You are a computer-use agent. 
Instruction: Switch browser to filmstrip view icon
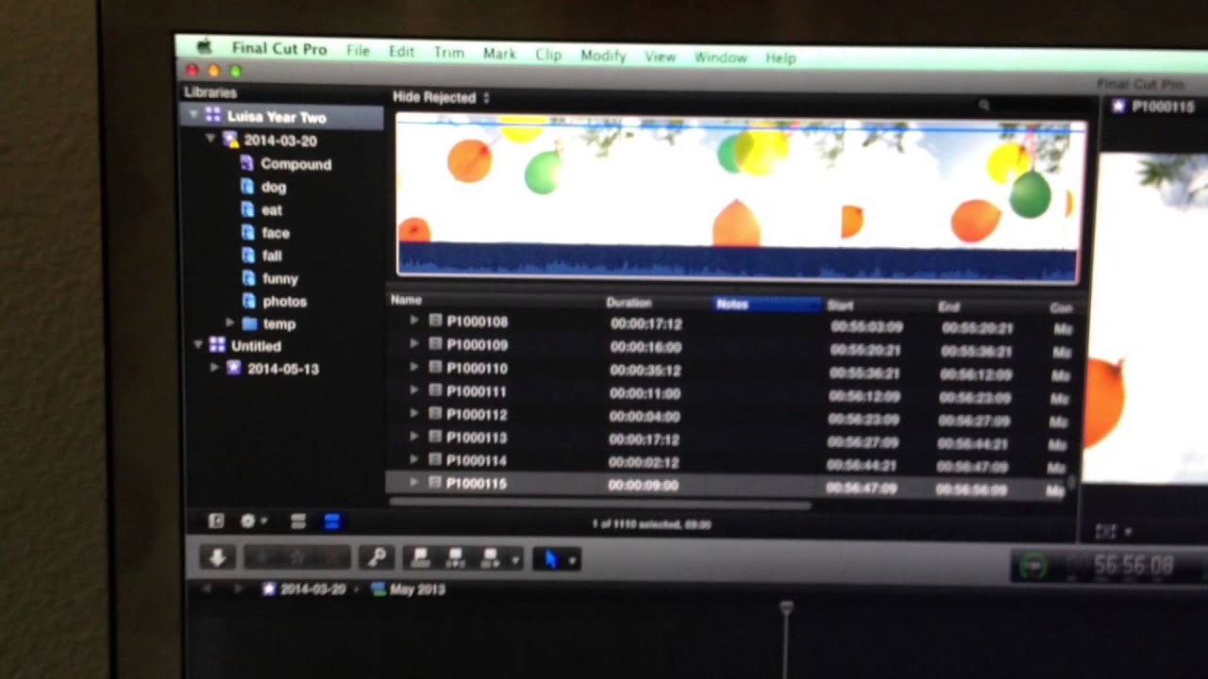298,521
